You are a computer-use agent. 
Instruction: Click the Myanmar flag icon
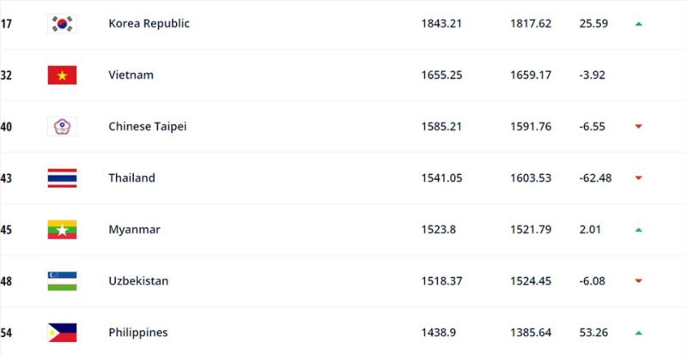[x=62, y=230]
